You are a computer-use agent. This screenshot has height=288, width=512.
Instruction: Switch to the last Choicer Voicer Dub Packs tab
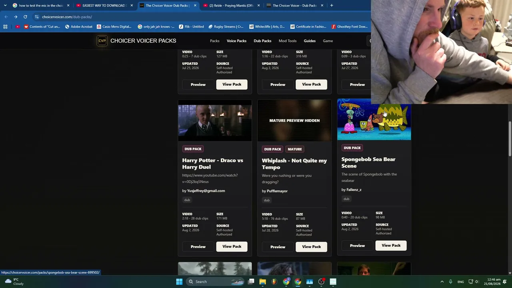tap(295, 6)
